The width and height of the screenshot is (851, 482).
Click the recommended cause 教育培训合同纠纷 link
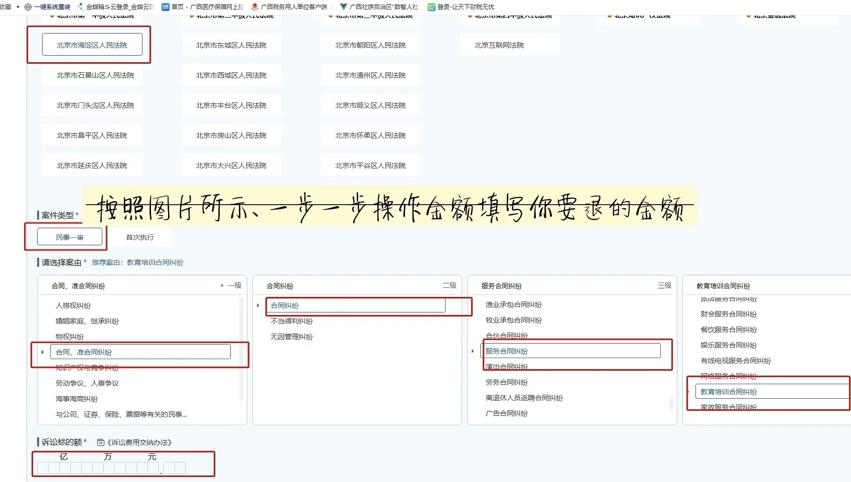pos(155,262)
